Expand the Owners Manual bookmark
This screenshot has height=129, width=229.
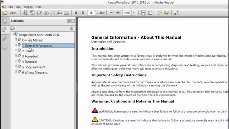pos(16,39)
